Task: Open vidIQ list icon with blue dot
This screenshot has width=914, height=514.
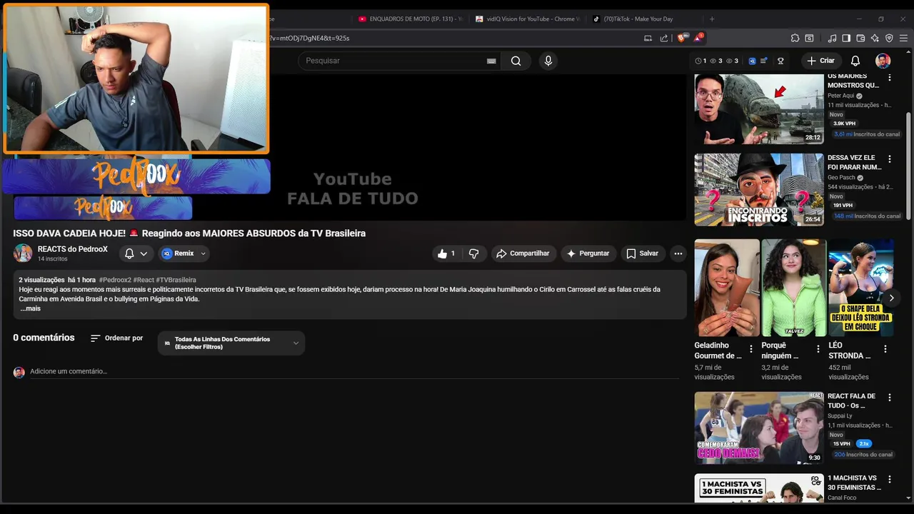Action: tap(764, 61)
